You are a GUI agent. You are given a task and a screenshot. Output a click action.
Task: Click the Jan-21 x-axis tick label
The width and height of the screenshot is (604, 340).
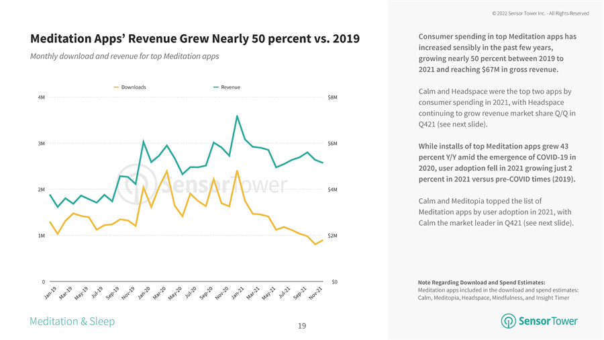(237, 293)
